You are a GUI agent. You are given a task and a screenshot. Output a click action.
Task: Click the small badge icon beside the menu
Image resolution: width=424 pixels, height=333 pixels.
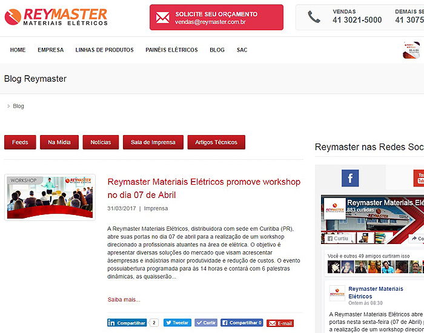(x=411, y=50)
